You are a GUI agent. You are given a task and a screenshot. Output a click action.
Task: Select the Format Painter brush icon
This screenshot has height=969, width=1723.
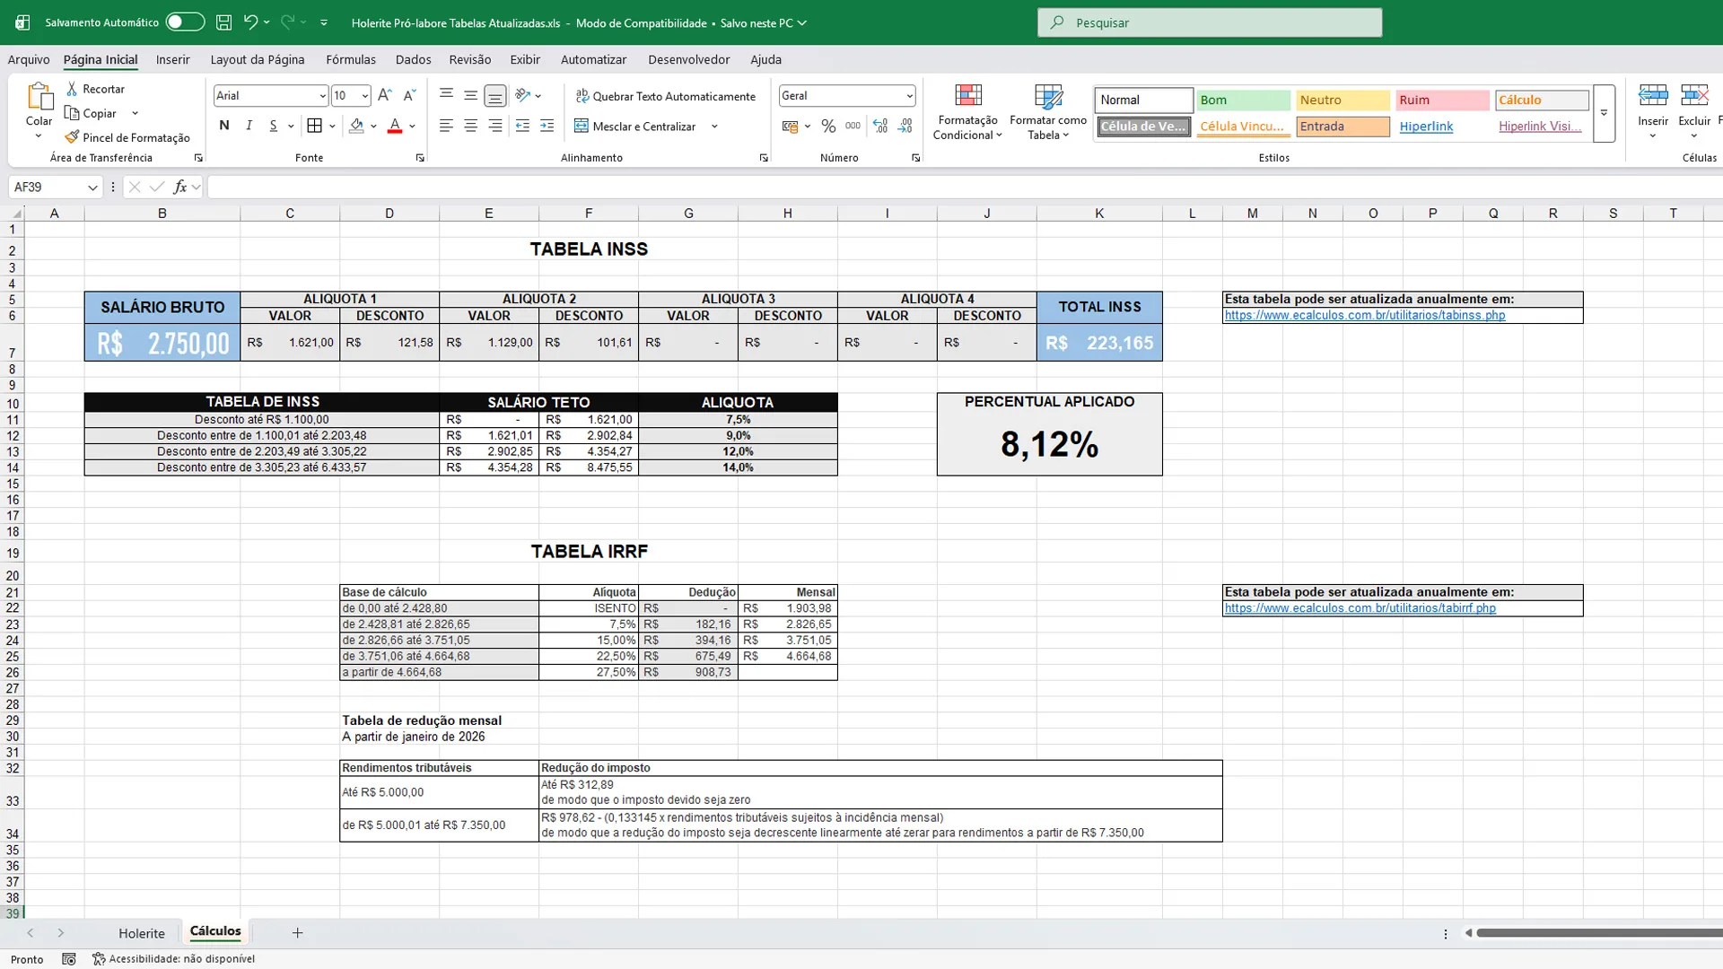tap(72, 137)
